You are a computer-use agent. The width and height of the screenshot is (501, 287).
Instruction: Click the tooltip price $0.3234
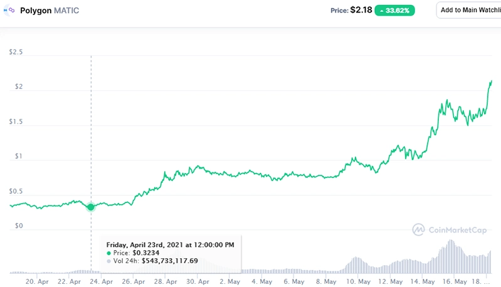[145, 253]
